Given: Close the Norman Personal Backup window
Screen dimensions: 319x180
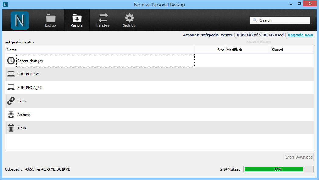Looking at the screenshot, I should pos(310,3).
